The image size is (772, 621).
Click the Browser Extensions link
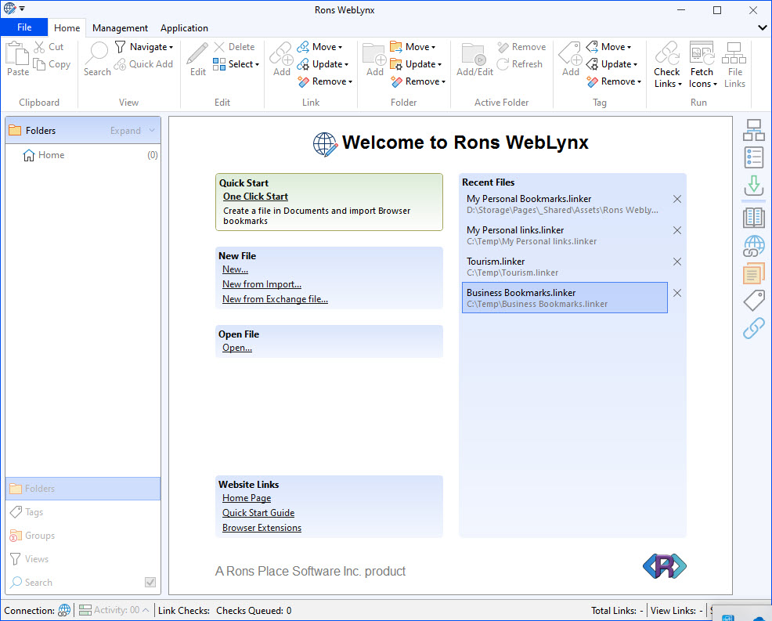(x=262, y=528)
